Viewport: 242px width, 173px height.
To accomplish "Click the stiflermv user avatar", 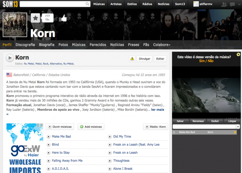I will pos(196,4).
